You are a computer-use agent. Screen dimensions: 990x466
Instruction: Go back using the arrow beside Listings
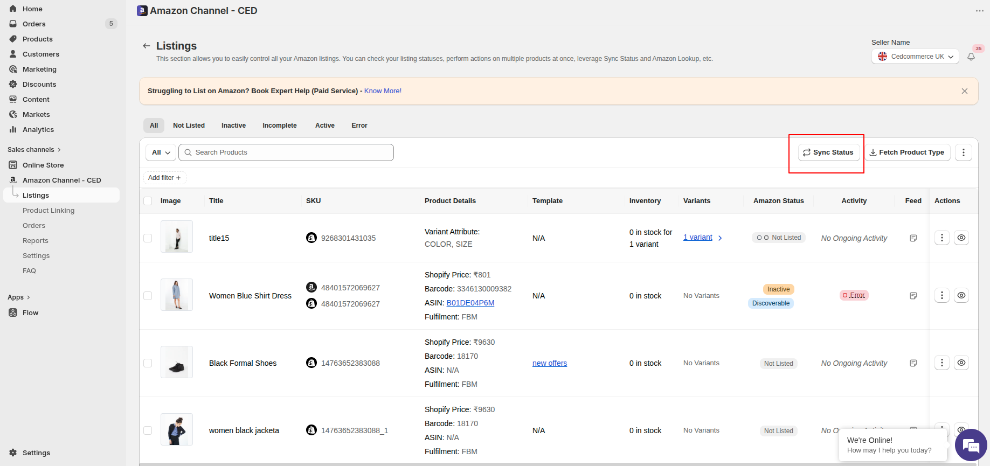pos(146,46)
